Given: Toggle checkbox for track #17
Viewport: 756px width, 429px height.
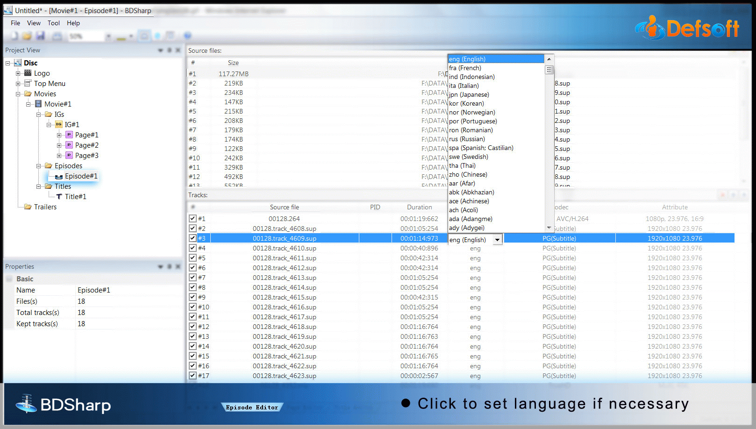Looking at the screenshot, I should click(x=193, y=375).
